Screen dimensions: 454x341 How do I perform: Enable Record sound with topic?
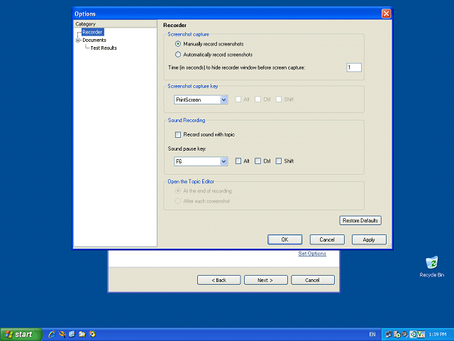205,134
